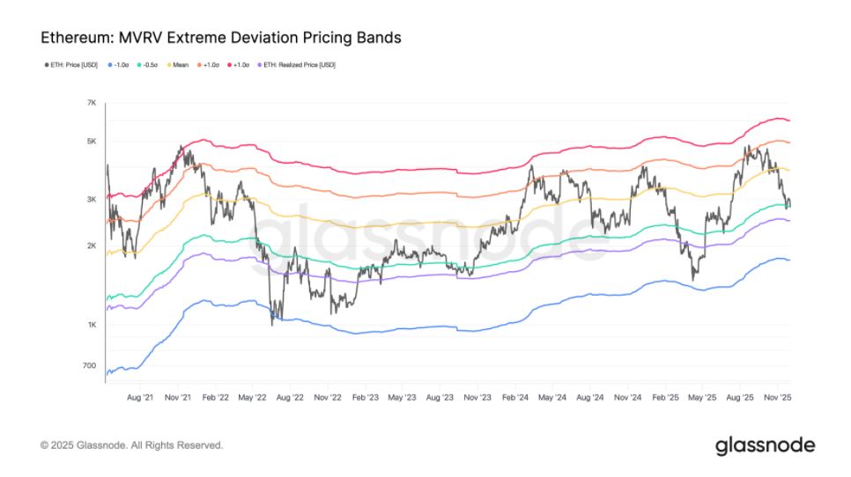Click the Nov '22 x-axis label

coord(328,397)
